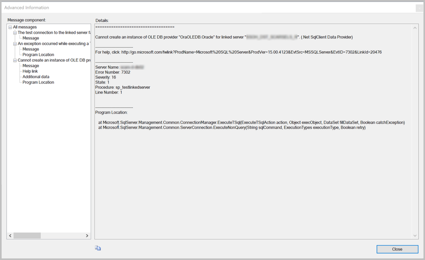This screenshot has height=260, width=425.
Task: Select 'The test connection to the linked server' item
Action: (54, 32)
